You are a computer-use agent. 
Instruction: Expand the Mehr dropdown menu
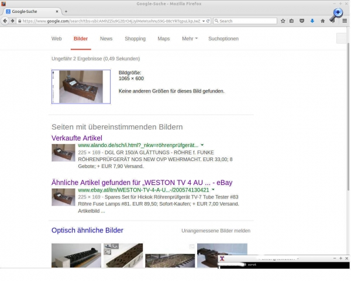pyautogui.click(x=190, y=39)
